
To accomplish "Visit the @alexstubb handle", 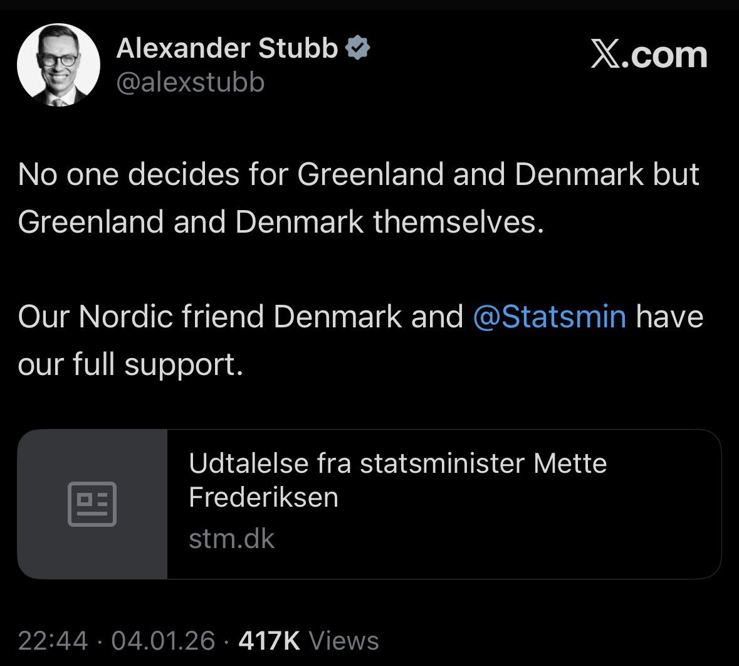I will [x=191, y=82].
